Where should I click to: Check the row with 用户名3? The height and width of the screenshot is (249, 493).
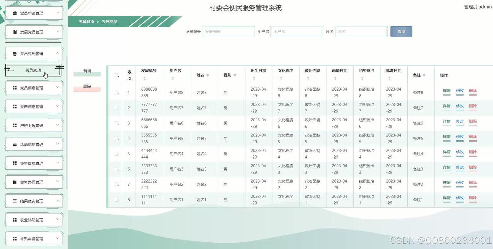tap(116, 169)
